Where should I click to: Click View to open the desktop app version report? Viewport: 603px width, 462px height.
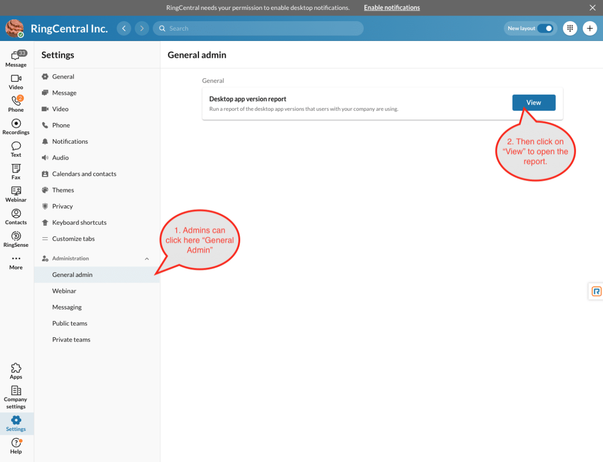[534, 102]
